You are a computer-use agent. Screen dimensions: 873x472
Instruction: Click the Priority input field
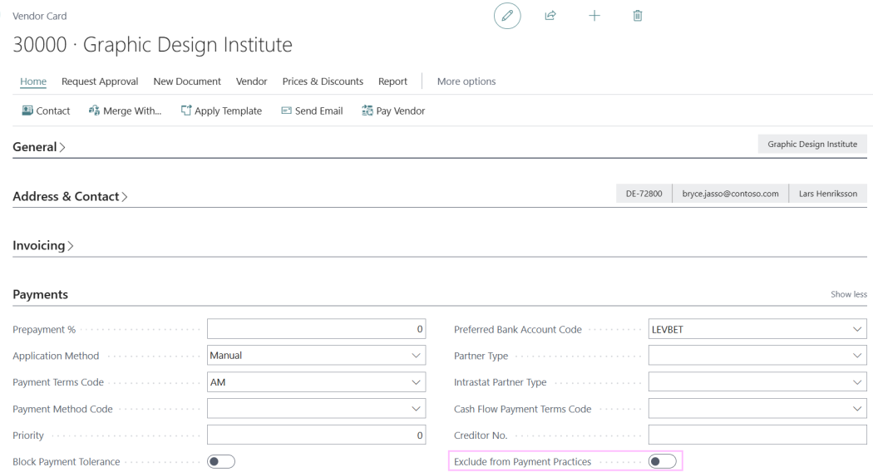(316, 435)
